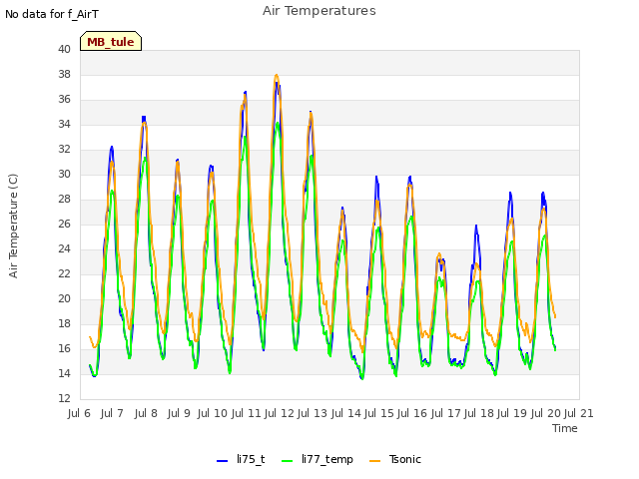Image resolution: width=639 pixels, height=479 pixels.
Task: Click the green li77_temp legend swatch
Action: coord(288,461)
